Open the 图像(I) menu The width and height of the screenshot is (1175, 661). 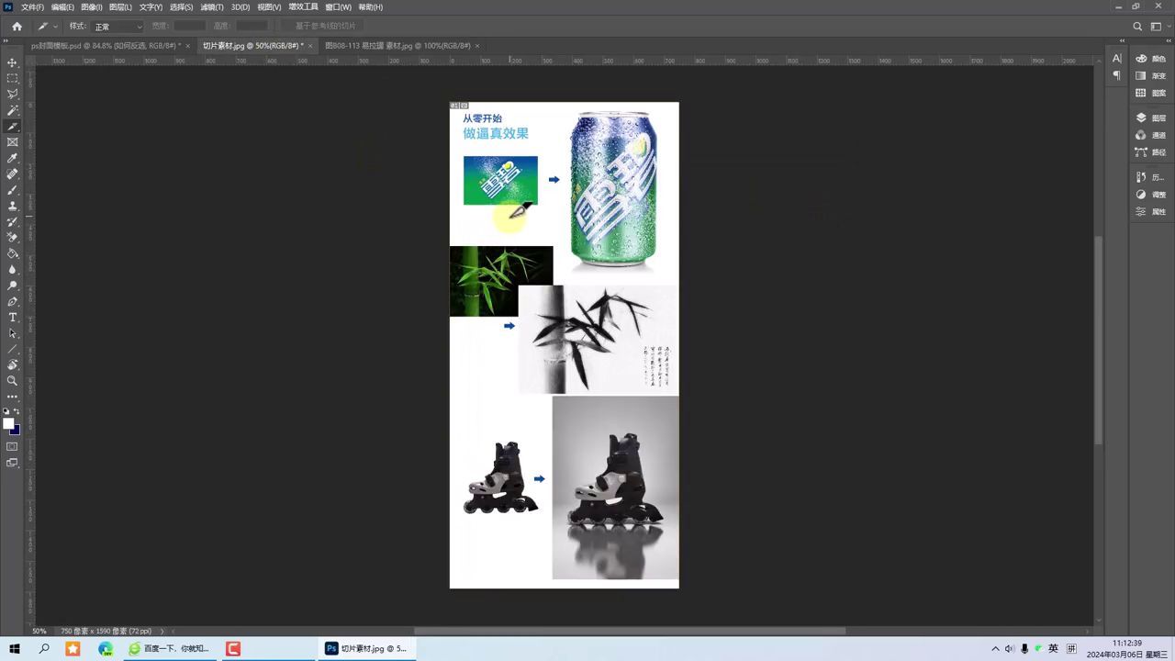coord(92,7)
